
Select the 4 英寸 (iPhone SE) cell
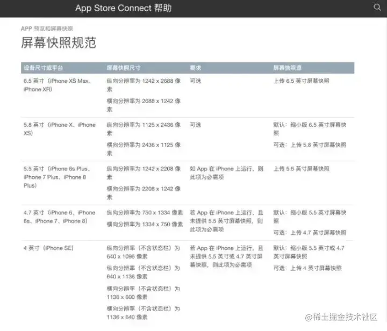[48, 248]
